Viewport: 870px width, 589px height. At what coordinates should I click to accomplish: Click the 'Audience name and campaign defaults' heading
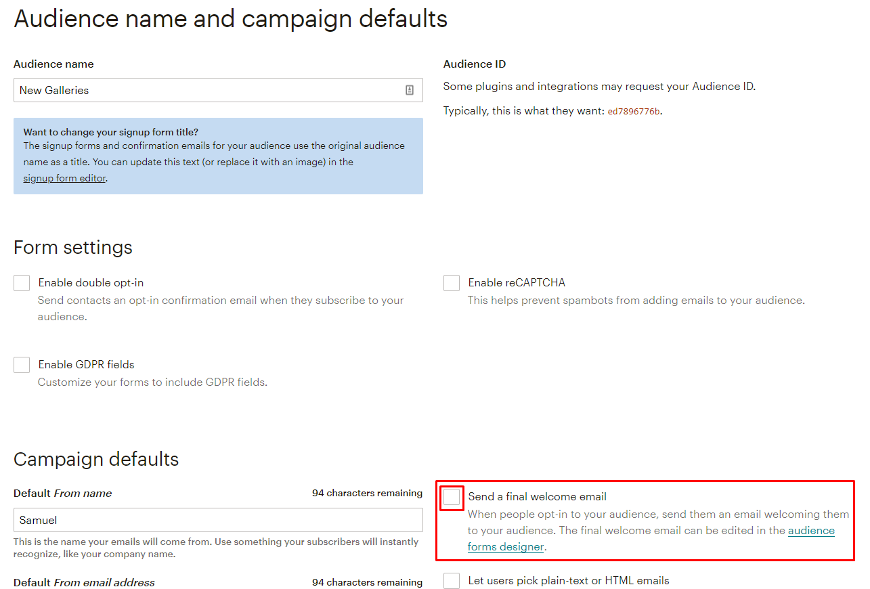coord(230,18)
